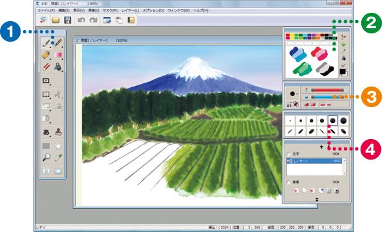The image size is (383, 232).
Task: Select the hand pan tool
Action: [x=58, y=146]
